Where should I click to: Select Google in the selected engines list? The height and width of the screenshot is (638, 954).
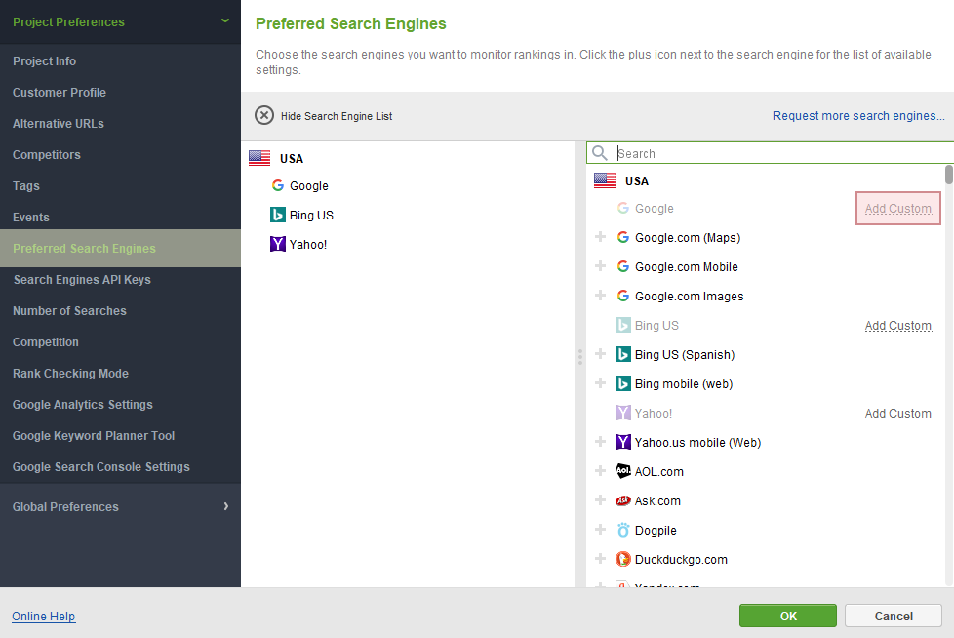click(x=309, y=185)
